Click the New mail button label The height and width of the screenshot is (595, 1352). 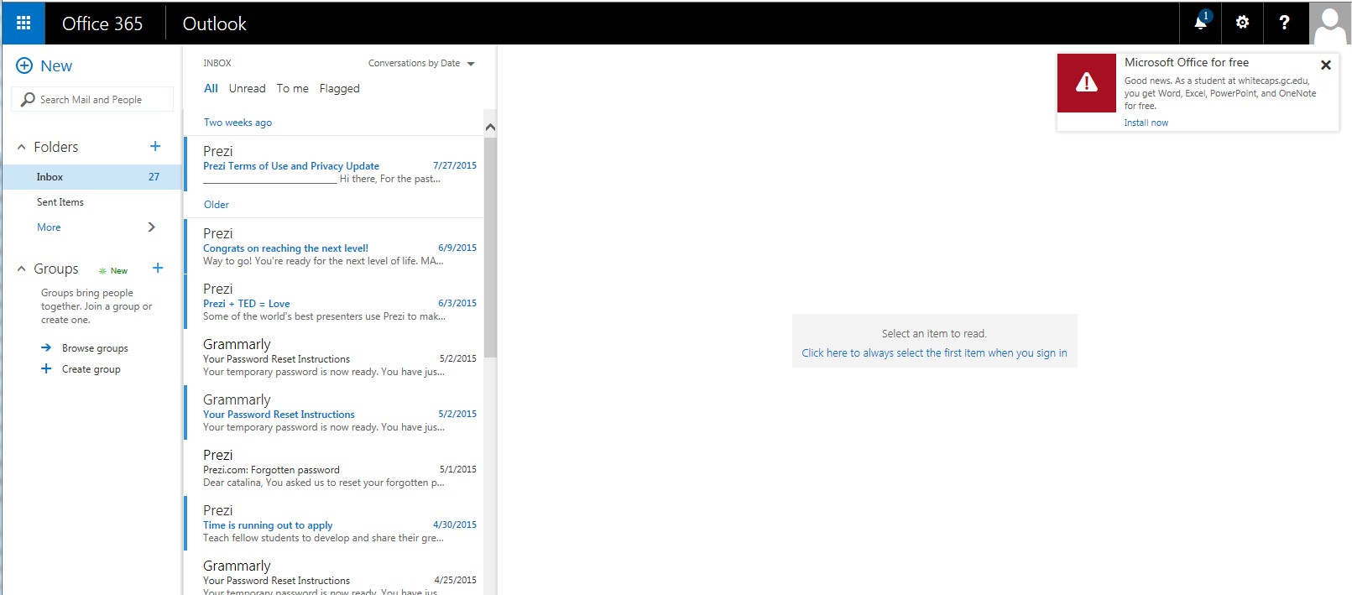tap(56, 65)
